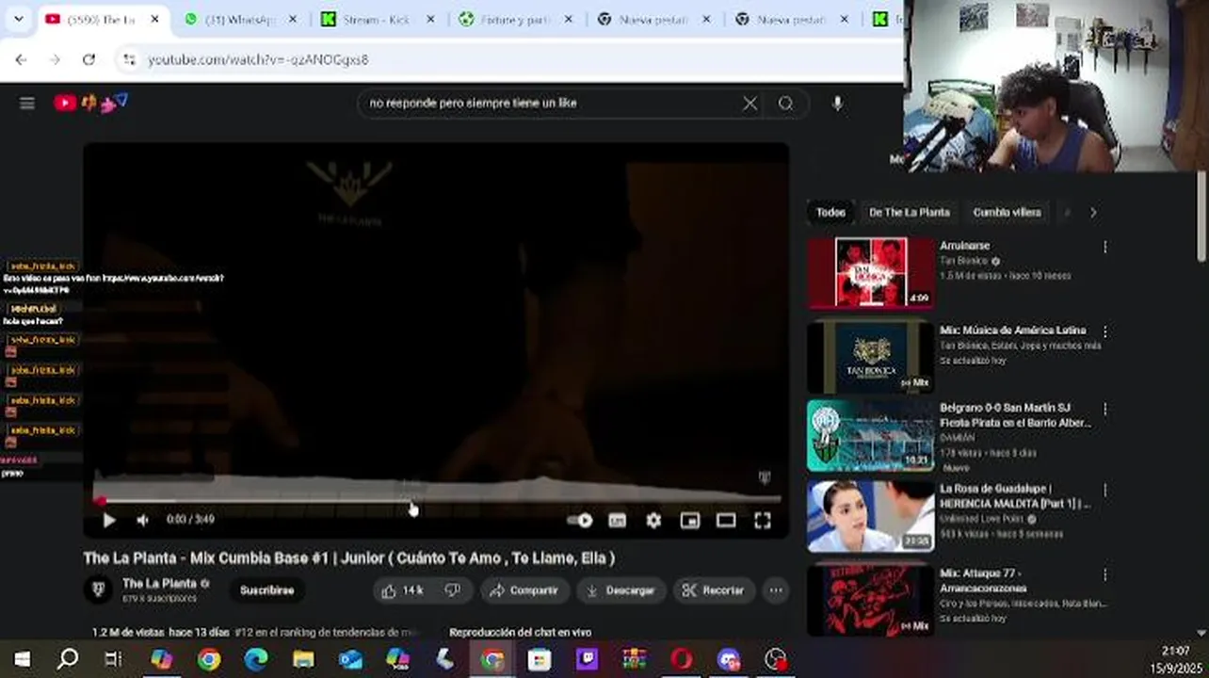The width and height of the screenshot is (1209, 678).
Task: Go forward in browser
Action: [55, 59]
